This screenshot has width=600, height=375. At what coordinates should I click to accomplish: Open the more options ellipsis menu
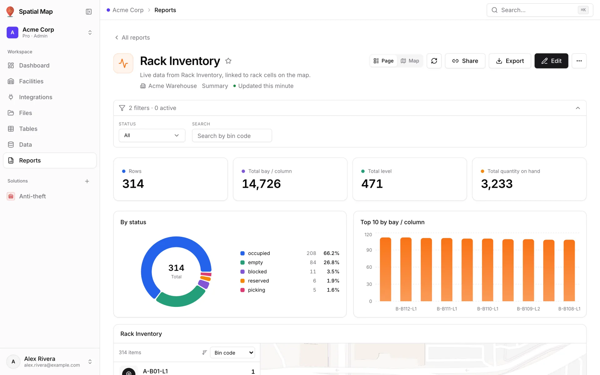(579, 61)
